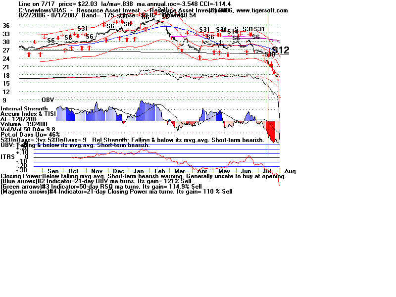Click the '5%UpDays= 3vs 5%DnDays= 9' line
Viewport: 396px width, 297px height.
click(x=44, y=140)
